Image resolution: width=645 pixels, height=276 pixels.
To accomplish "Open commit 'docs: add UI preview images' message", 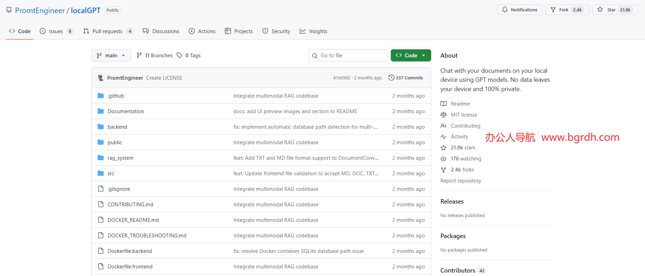I will click(295, 111).
